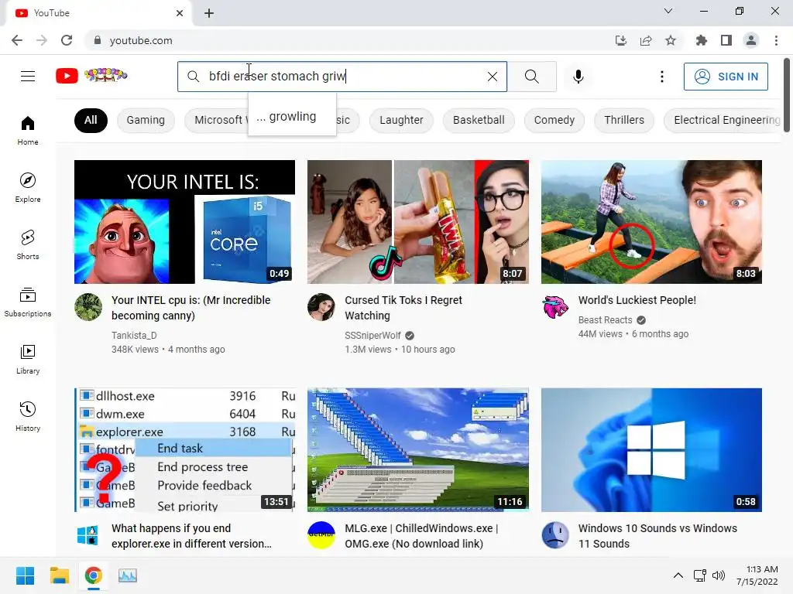Click the SIGN IN button
This screenshot has width=793, height=594.
tap(726, 77)
